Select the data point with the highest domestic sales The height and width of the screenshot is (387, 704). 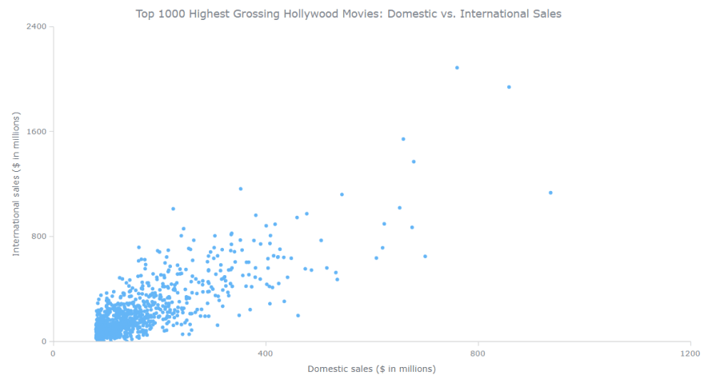pyautogui.click(x=550, y=193)
